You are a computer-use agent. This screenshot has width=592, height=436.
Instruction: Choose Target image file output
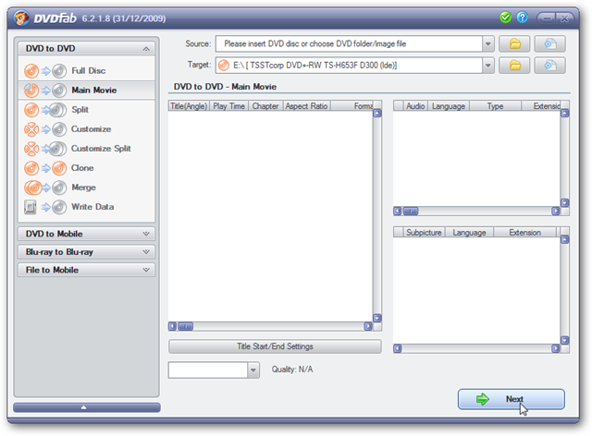coord(549,66)
